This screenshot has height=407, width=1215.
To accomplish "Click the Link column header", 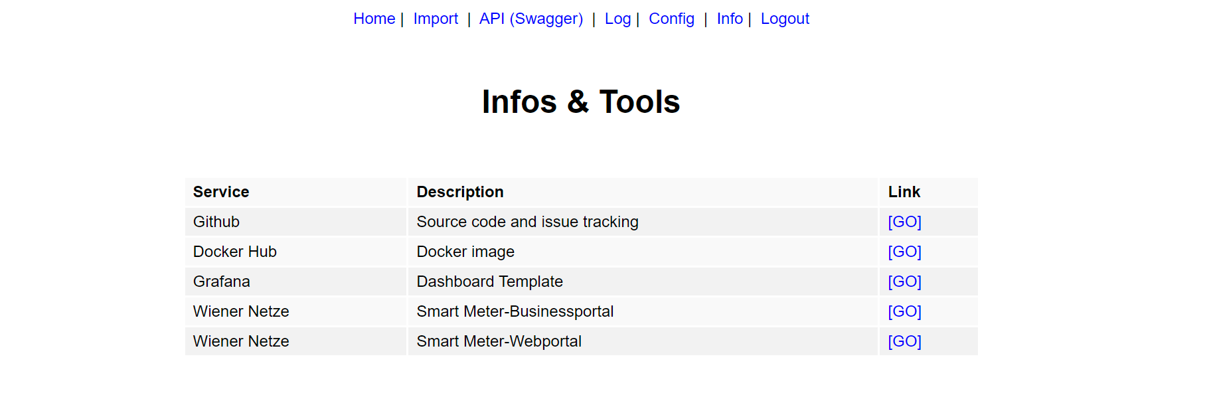I will point(929,192).
